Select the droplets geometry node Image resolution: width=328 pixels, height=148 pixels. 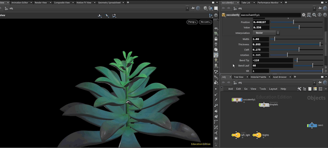point(264,105)
